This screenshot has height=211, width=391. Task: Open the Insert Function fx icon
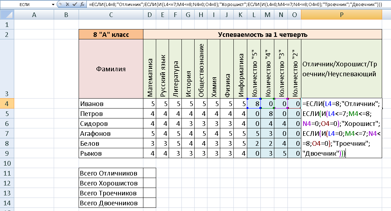click(x=82, y=4)
